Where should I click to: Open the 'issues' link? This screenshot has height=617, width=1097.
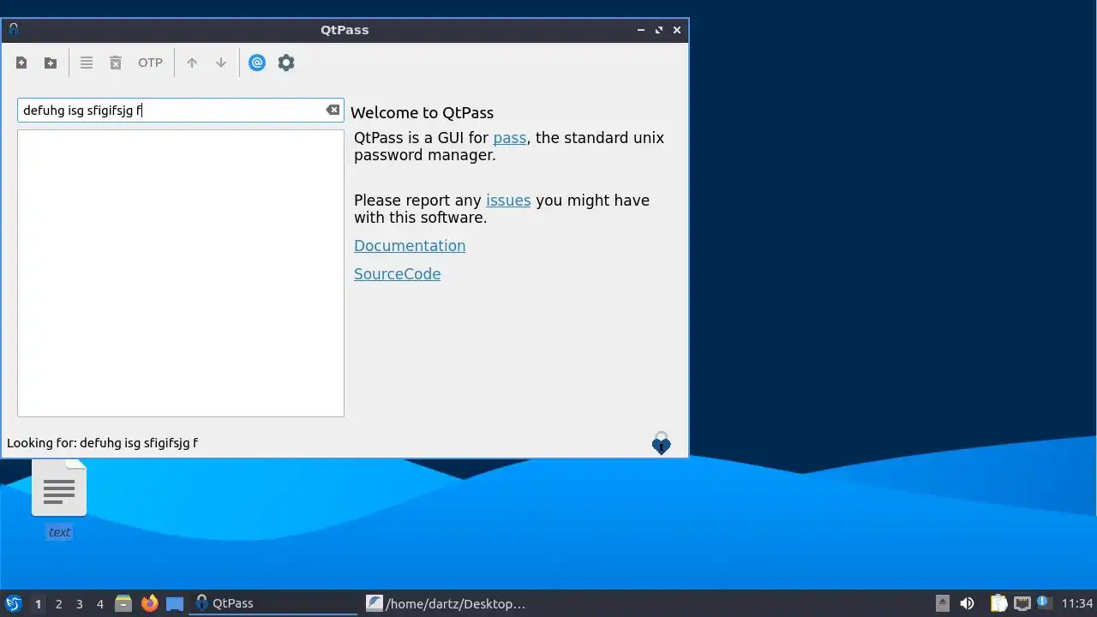coord(508,201)
